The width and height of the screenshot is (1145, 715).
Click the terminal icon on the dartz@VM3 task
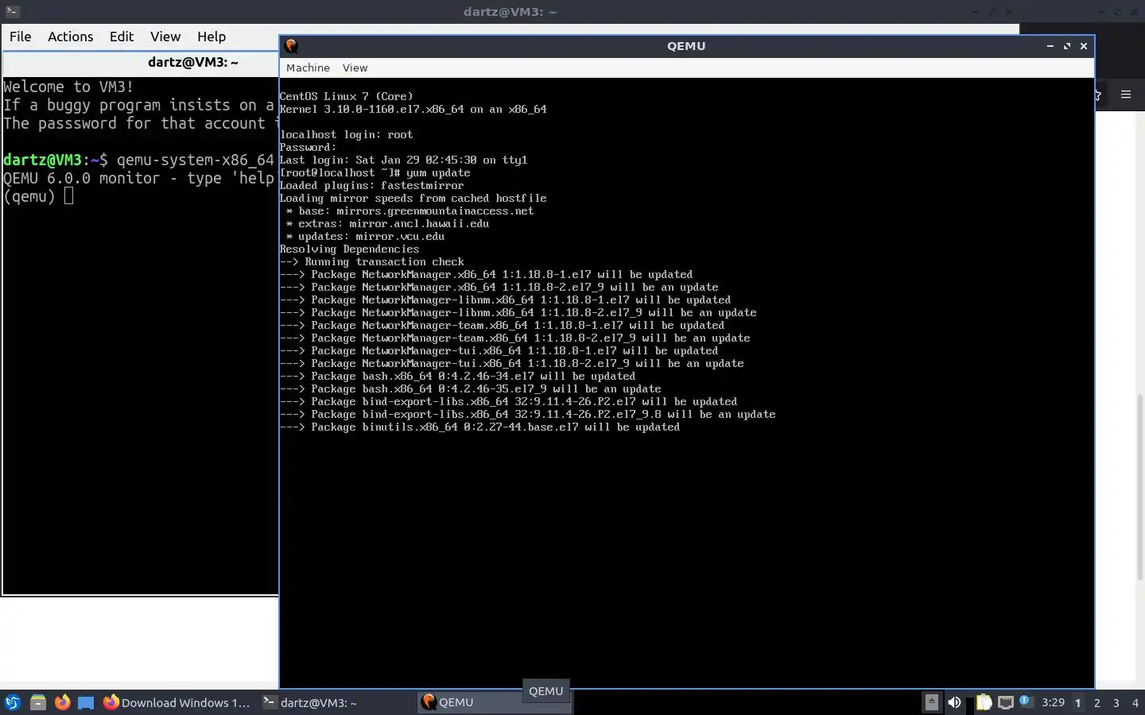coord(270,702)
